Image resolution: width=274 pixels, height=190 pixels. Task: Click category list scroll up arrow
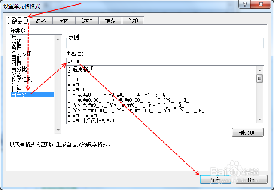(58, 39)
